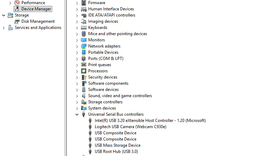Image resolution: width=256 pixels, height=156 pixels.
Task: Click the Keyboards icon
Action: 84,28
